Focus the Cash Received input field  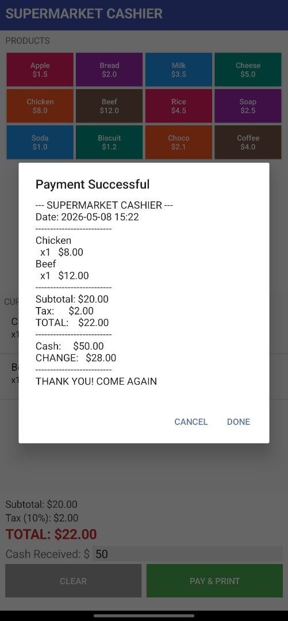pos(187,554)
